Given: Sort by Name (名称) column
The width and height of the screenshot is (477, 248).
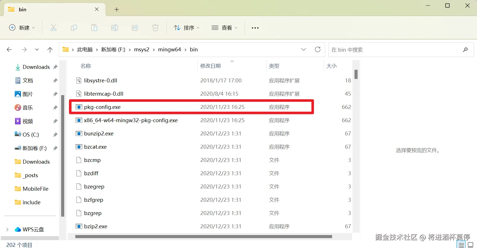Looking at the screenshot, I should pyautogui.click(x=86, y=66).
